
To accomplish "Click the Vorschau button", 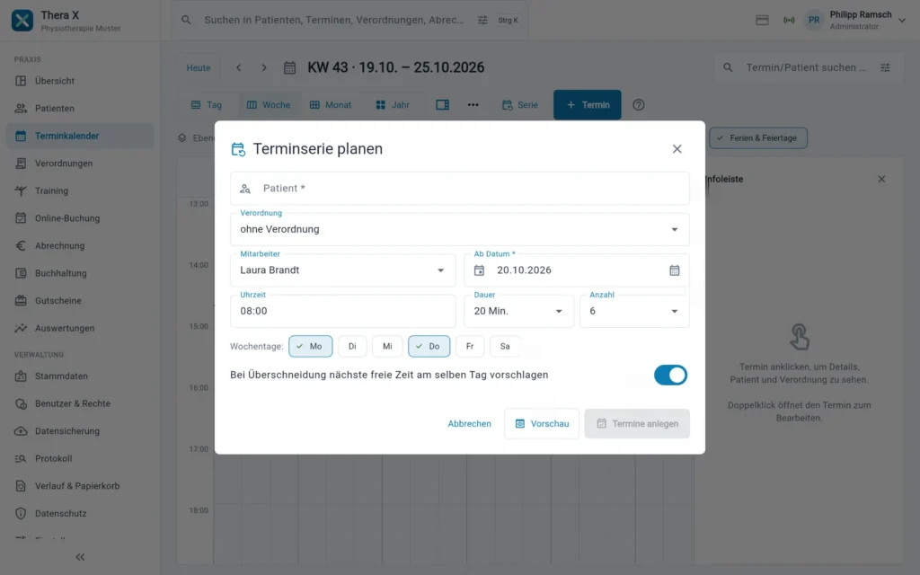I will click(x=542, y=424).
